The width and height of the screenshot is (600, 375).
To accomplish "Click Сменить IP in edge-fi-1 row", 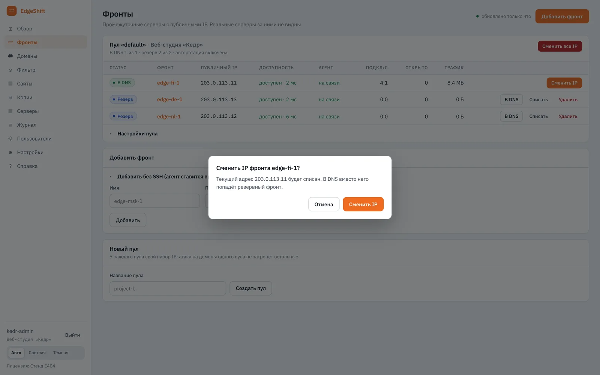I will [564, 83].
